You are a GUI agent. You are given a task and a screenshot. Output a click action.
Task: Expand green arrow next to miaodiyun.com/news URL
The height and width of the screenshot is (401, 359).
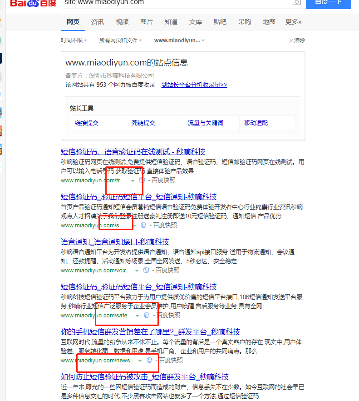click(140, 361)
